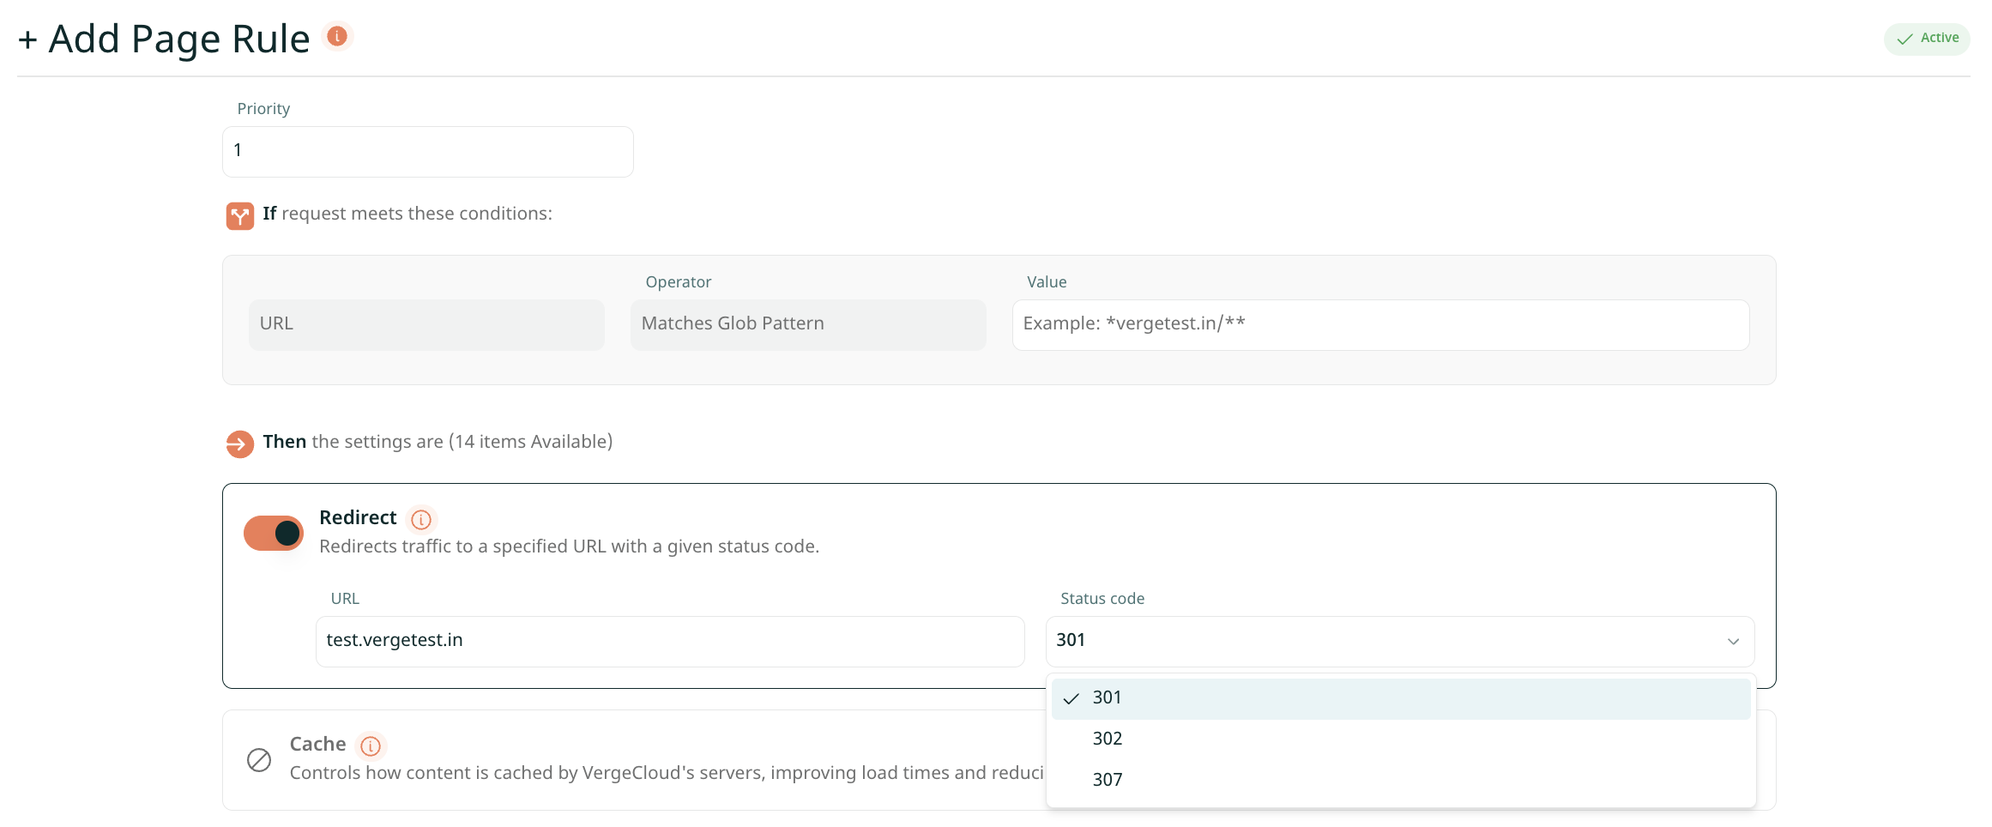Open the Cache info tooltip icon
The image size is (1992, 827).
[x=371, y=746]
